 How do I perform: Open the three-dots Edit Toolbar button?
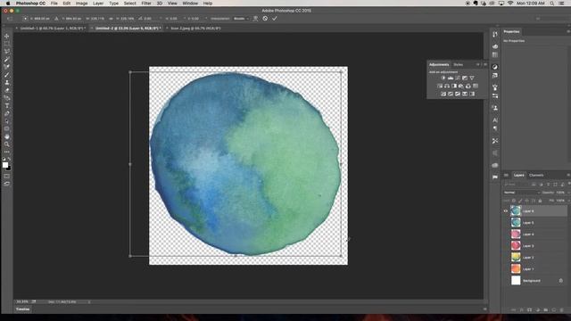coord(7,152)
